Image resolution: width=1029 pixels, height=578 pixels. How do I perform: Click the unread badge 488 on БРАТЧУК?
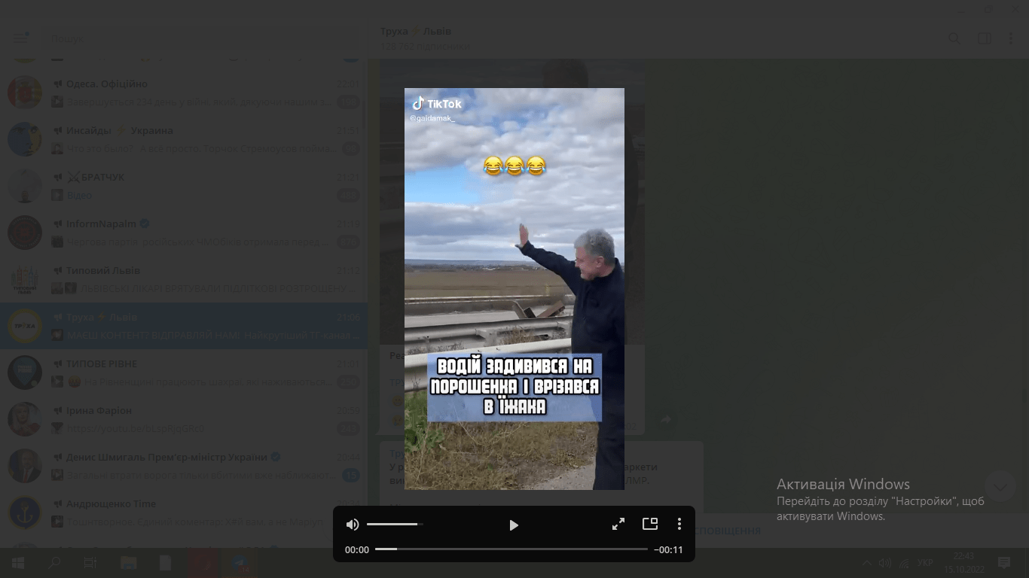(348, 195)
